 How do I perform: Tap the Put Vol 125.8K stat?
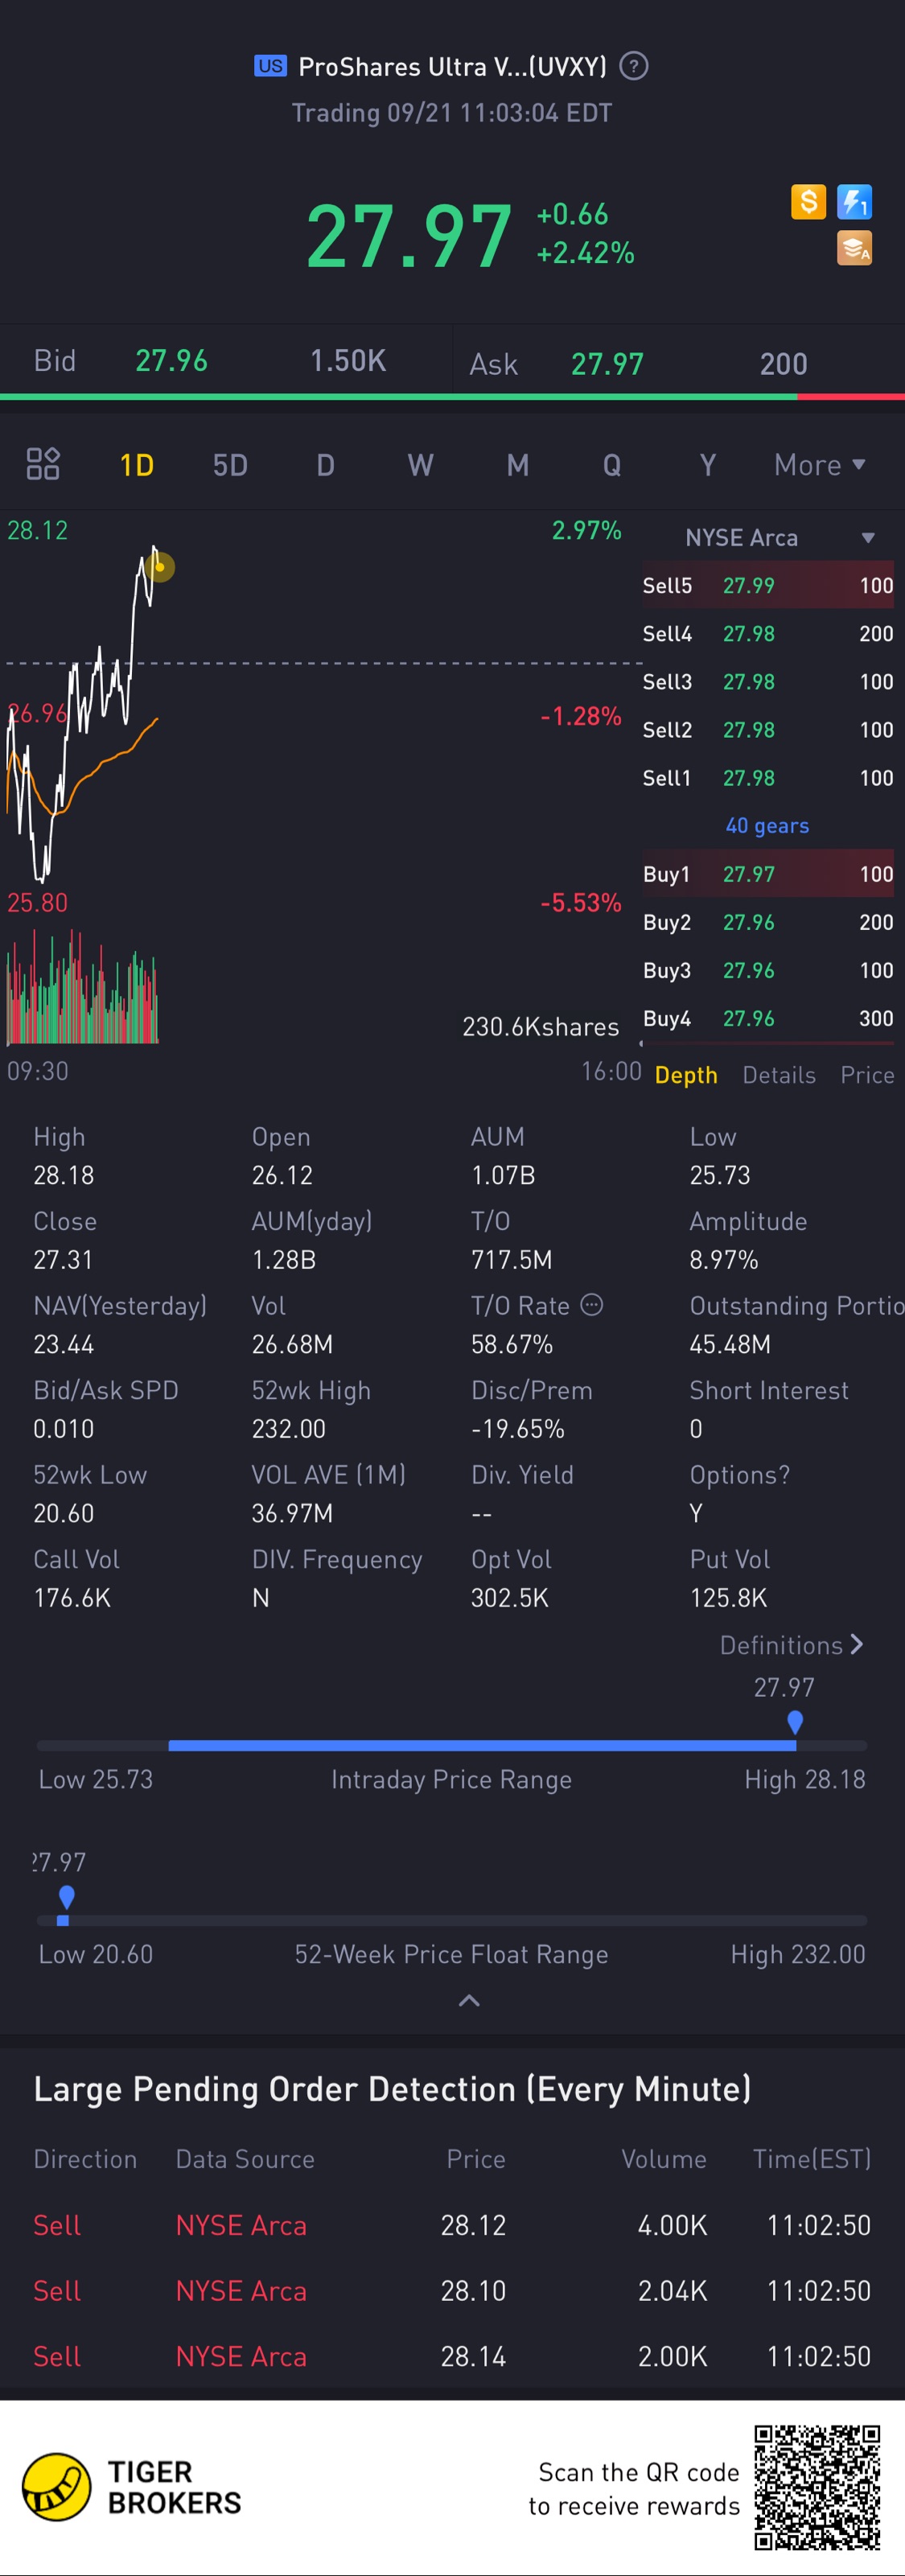pyautogui.click(x=730, y=1578)
